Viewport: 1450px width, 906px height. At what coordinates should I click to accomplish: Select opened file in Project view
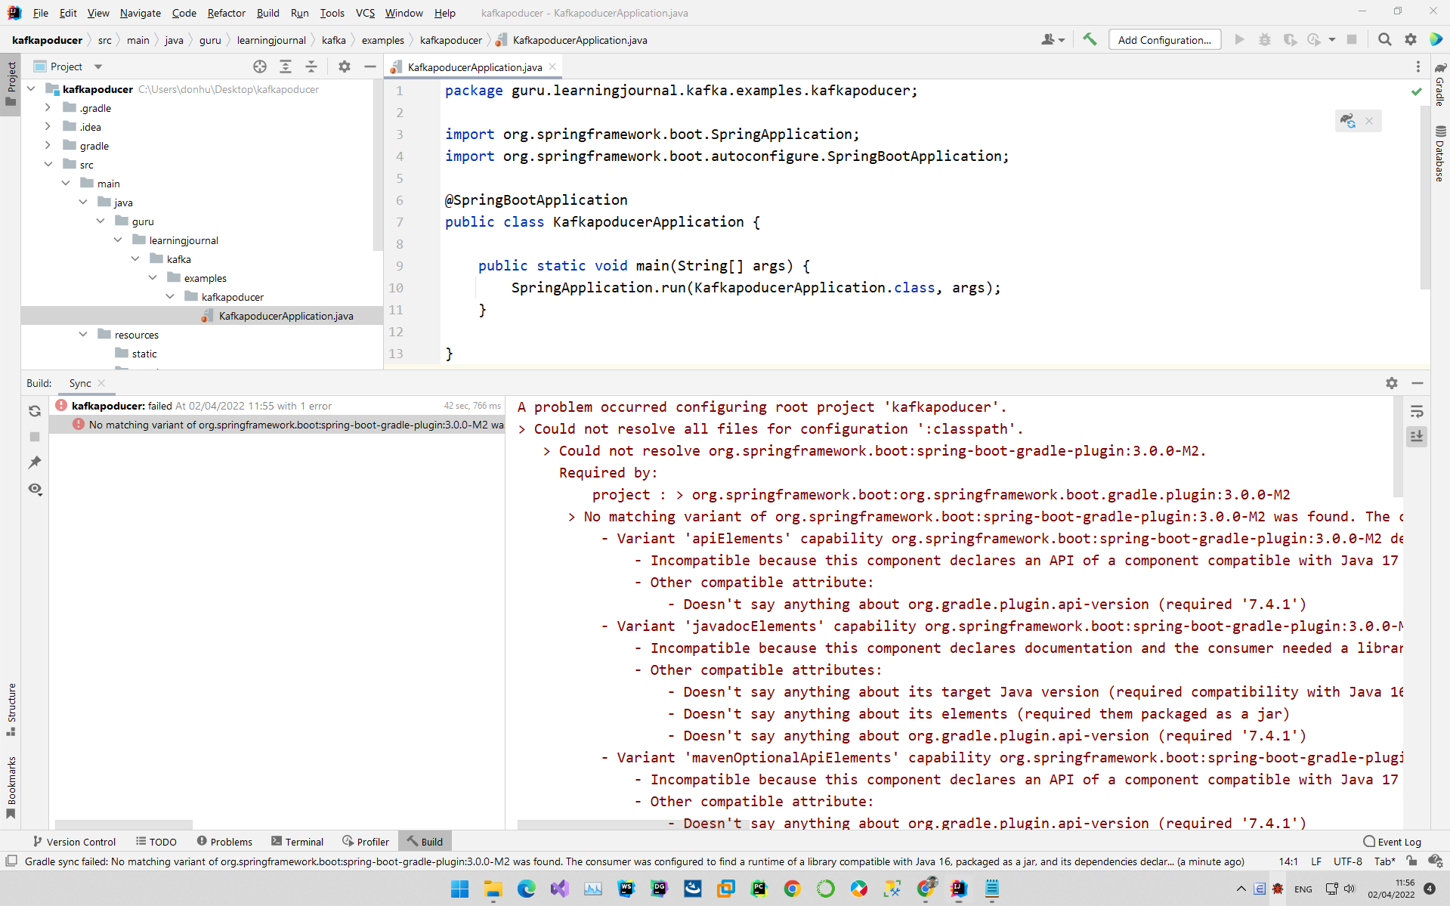tap(259, 66)
